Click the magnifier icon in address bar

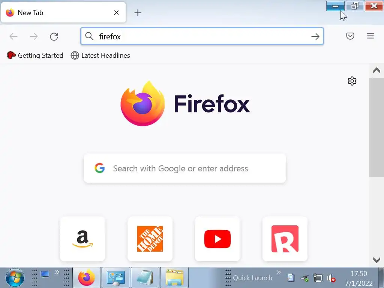point(89,36)
